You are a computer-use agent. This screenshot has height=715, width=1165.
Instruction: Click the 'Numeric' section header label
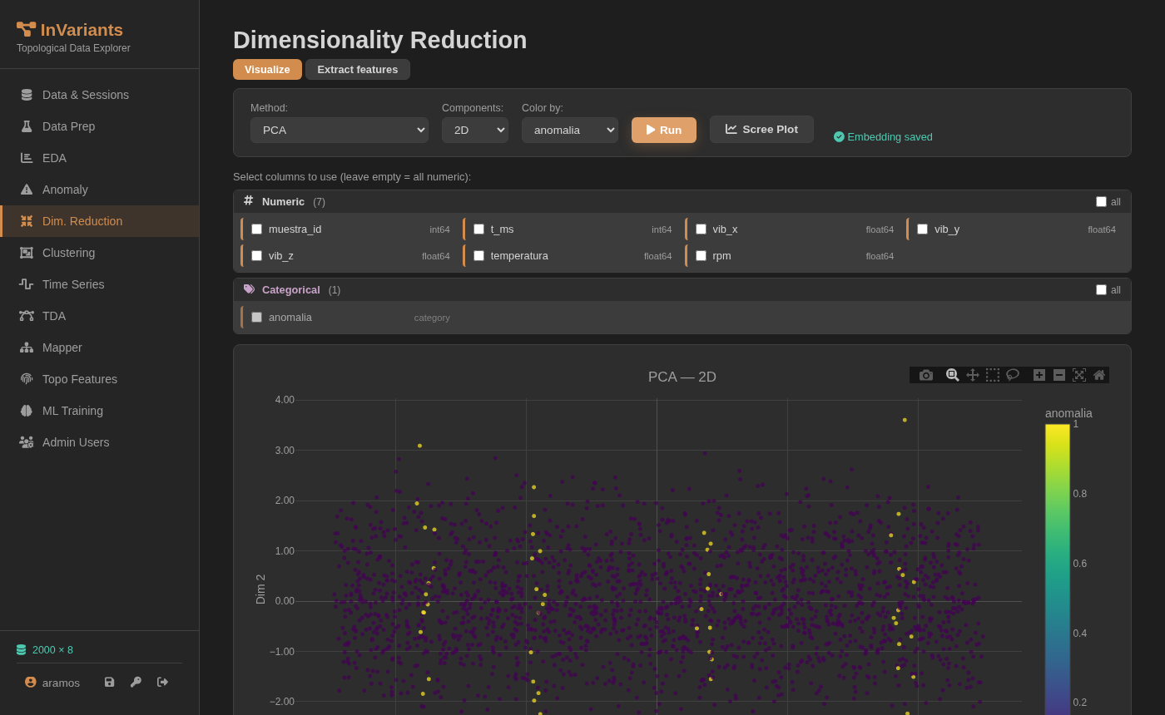coord(283,201)
